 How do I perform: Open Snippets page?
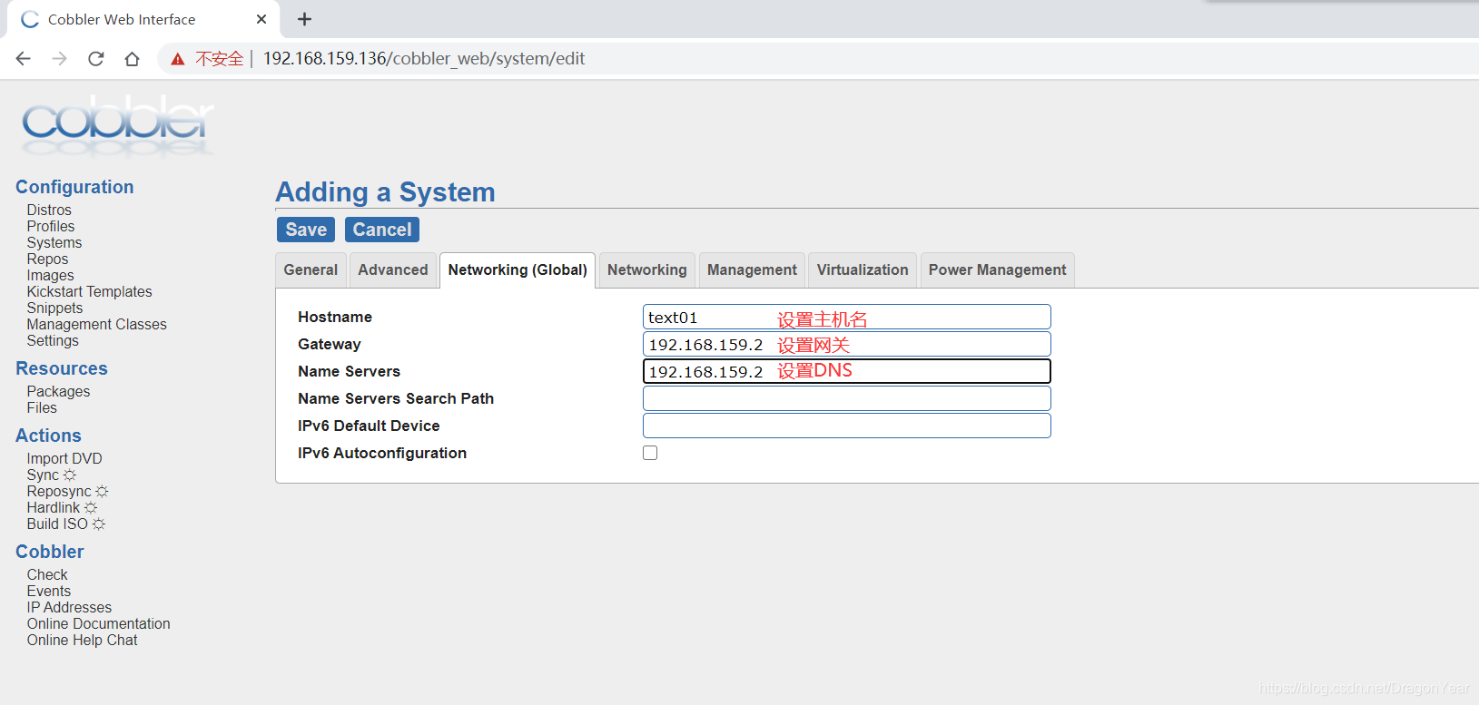point(54,308)
